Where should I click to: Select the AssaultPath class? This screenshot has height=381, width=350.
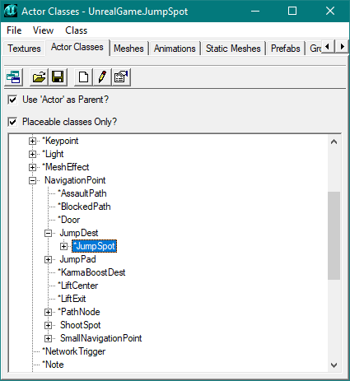click(82, 193)
